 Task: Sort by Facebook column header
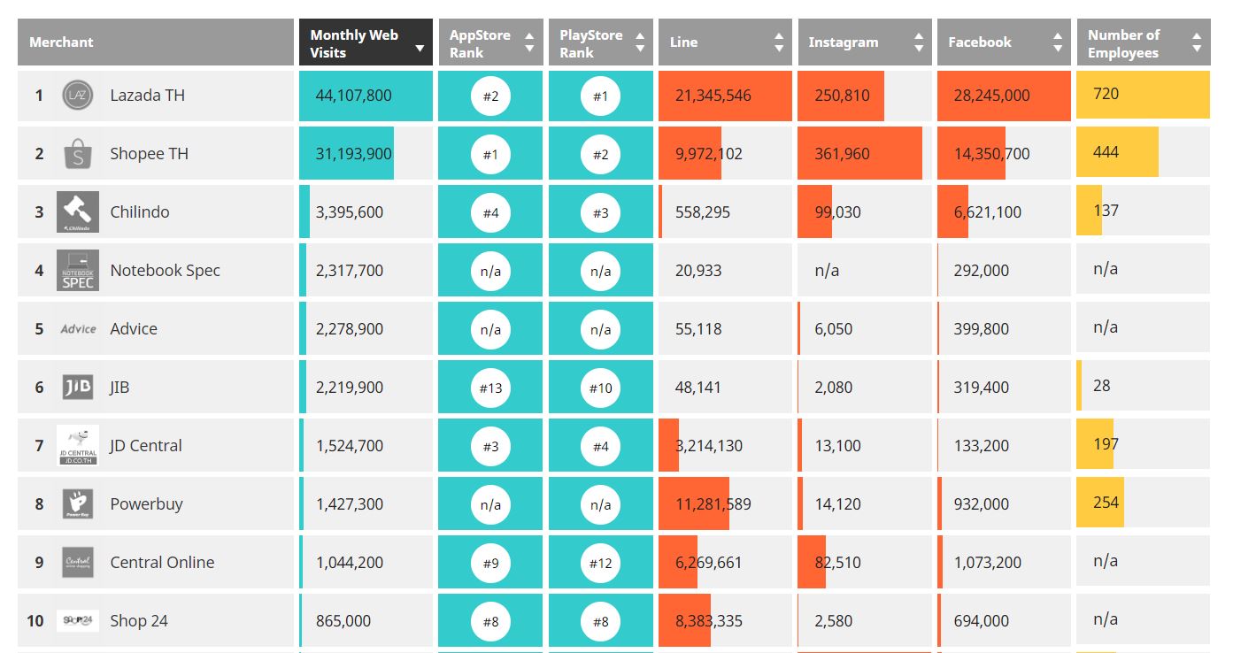coord(1003,42)
